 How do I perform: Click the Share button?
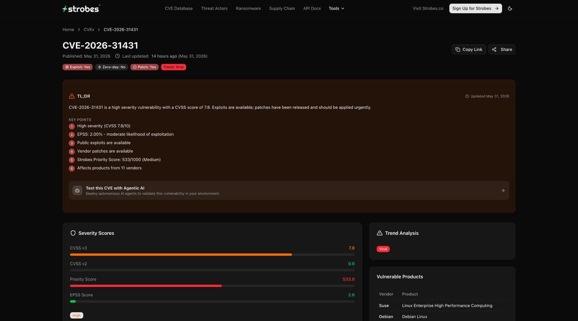tap(502, 49)
